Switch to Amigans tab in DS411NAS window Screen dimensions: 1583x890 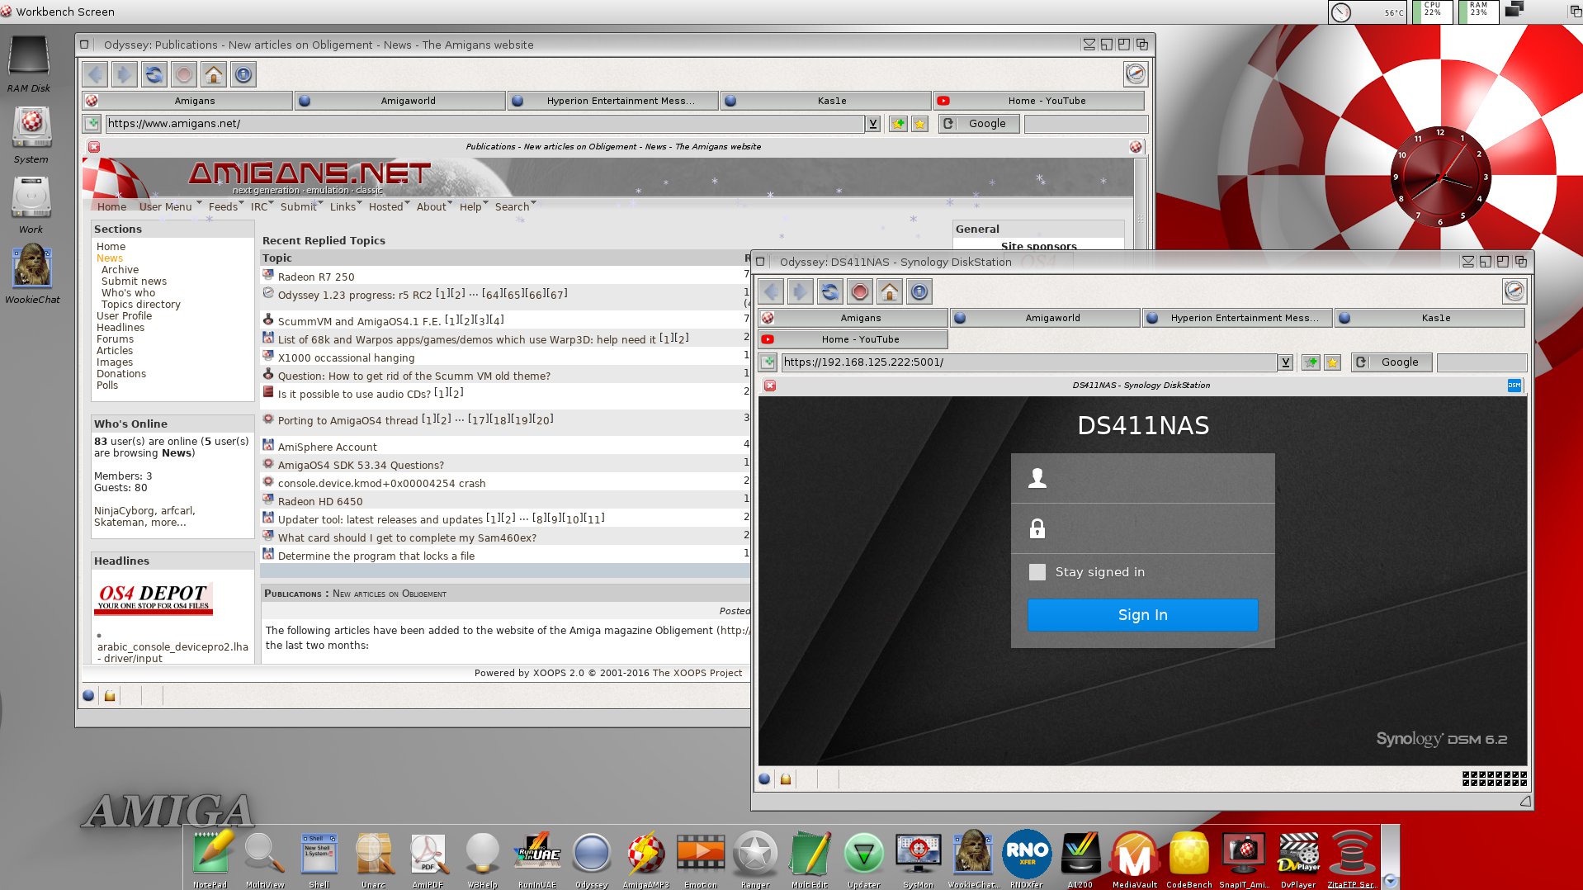coord(853,318)
